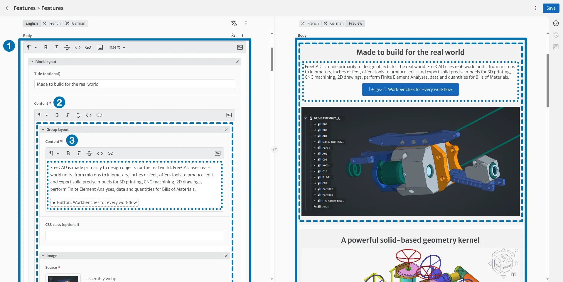Collapse the Group layout section

point(43,130)
